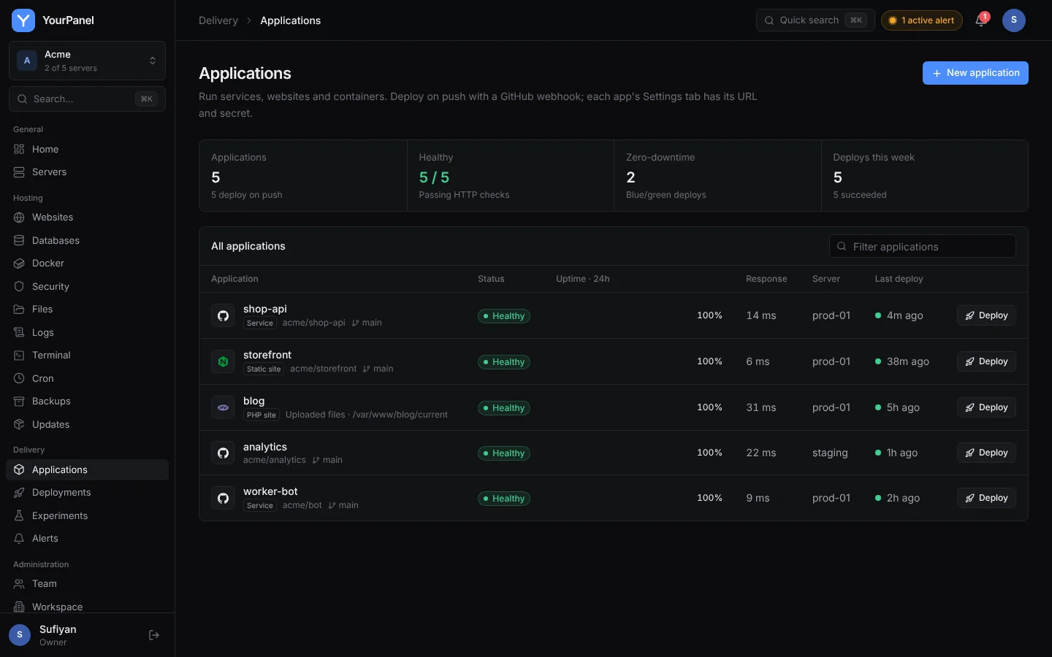
Task: Click the 31 ms response value
Action: click(x=761, y=407)
